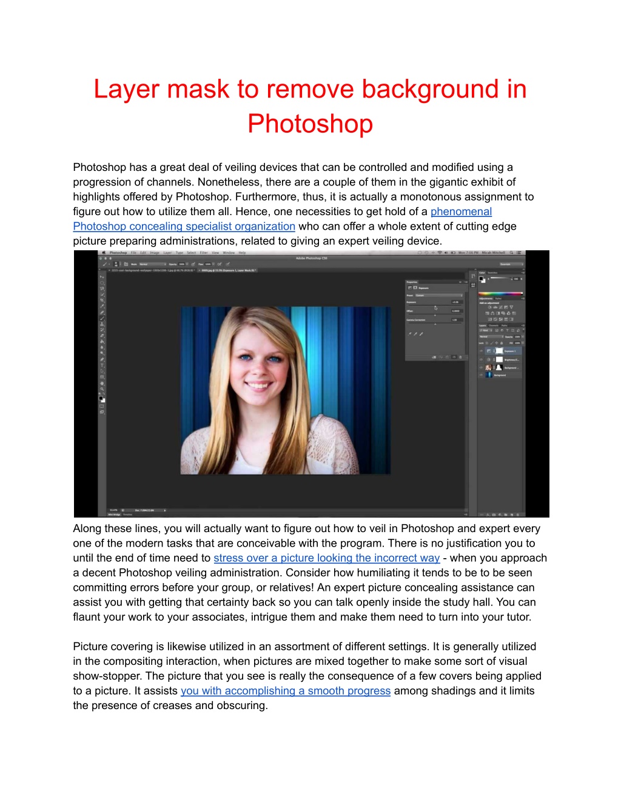Open 'you with accomplishing a smooth progress' link
The image size is (621, 803).
pyautogui.click(x=286, y=691)
